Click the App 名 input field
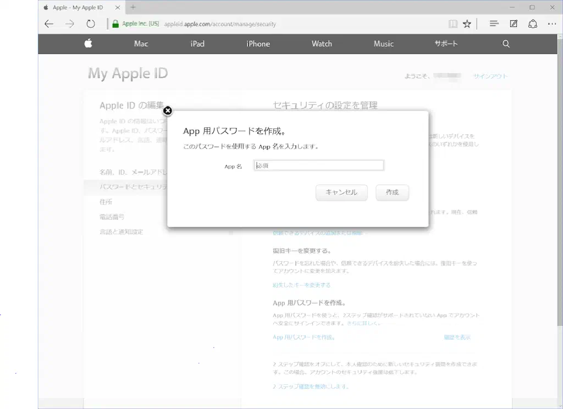The width and height of the screenshot is (563, 409). click(x=319, y=165)
